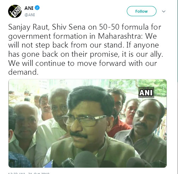Screen dimensions: 178x174
Task: Open the ANI display name link
Action: pos(29,8)
